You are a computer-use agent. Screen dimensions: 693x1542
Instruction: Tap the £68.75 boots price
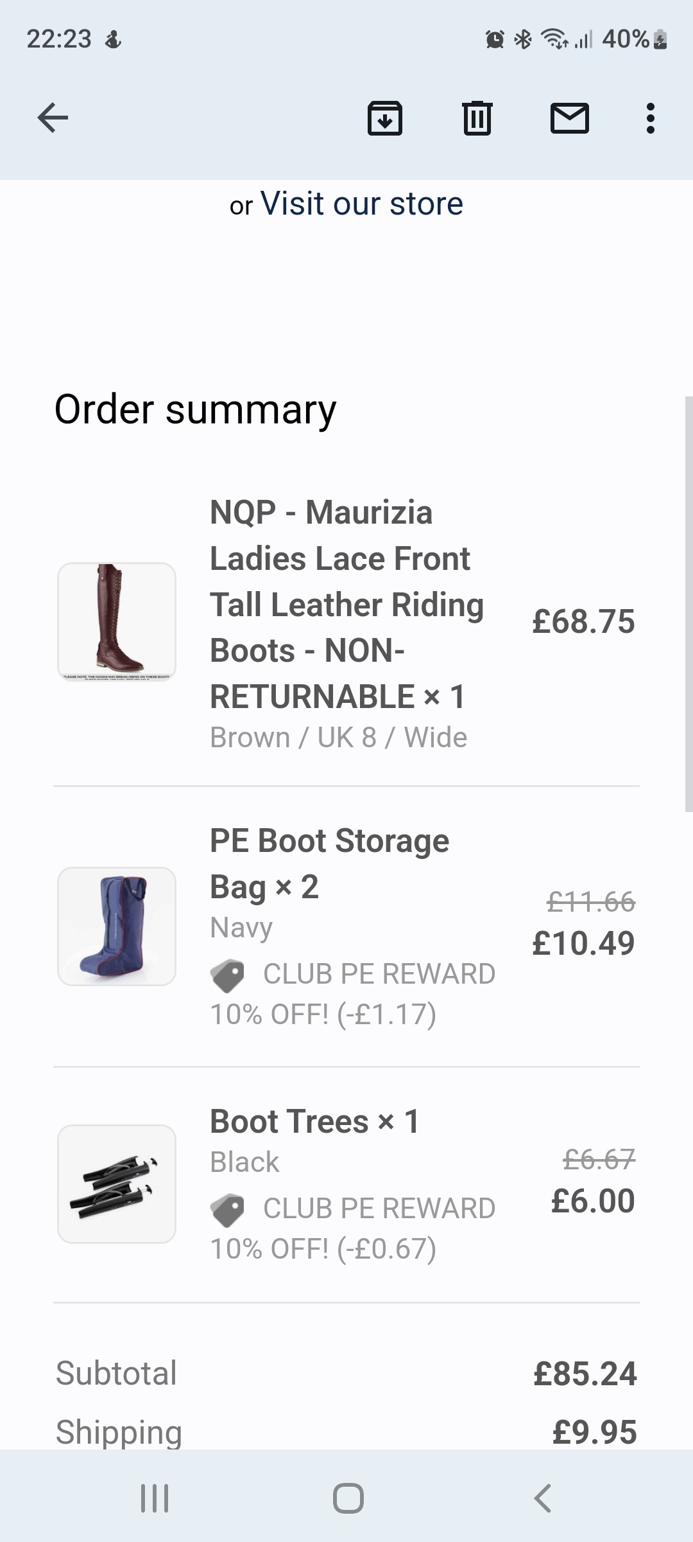(x=583, y=621)
